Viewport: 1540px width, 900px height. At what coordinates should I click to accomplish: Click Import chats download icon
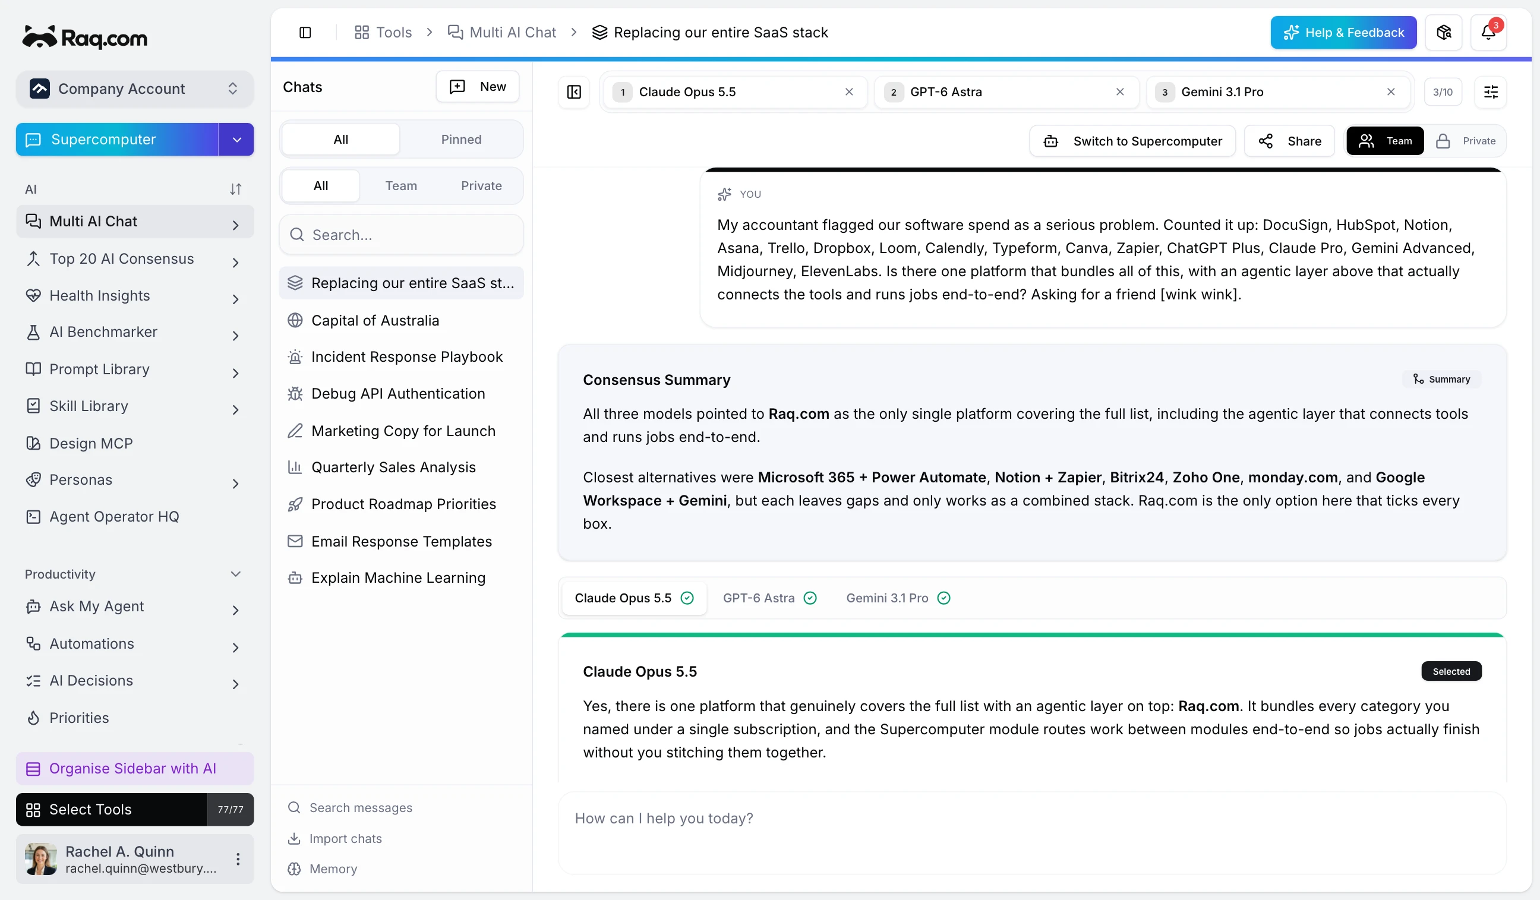pos(294,838)
